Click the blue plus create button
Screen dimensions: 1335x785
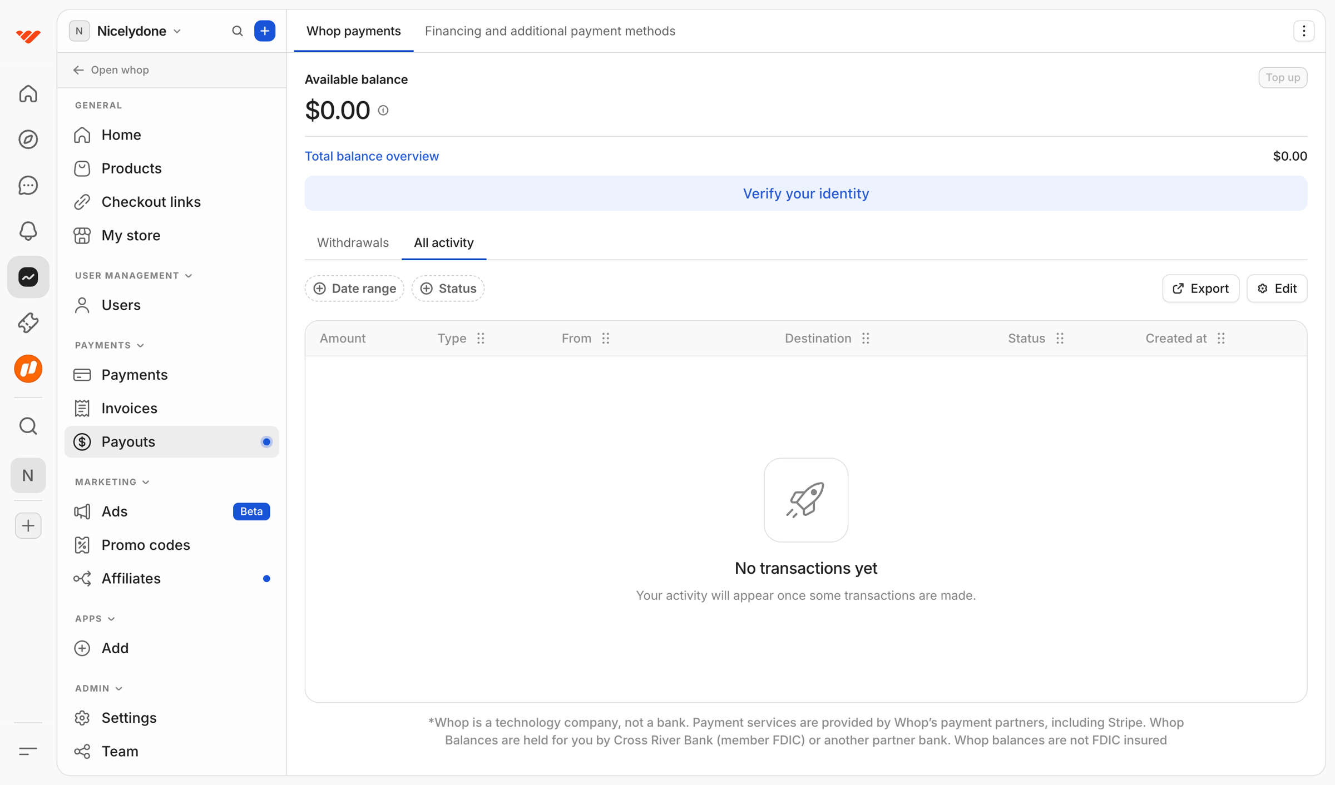click(x=265, y=31)
